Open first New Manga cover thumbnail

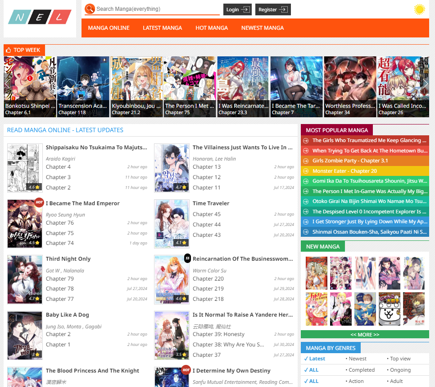[316, 273]
